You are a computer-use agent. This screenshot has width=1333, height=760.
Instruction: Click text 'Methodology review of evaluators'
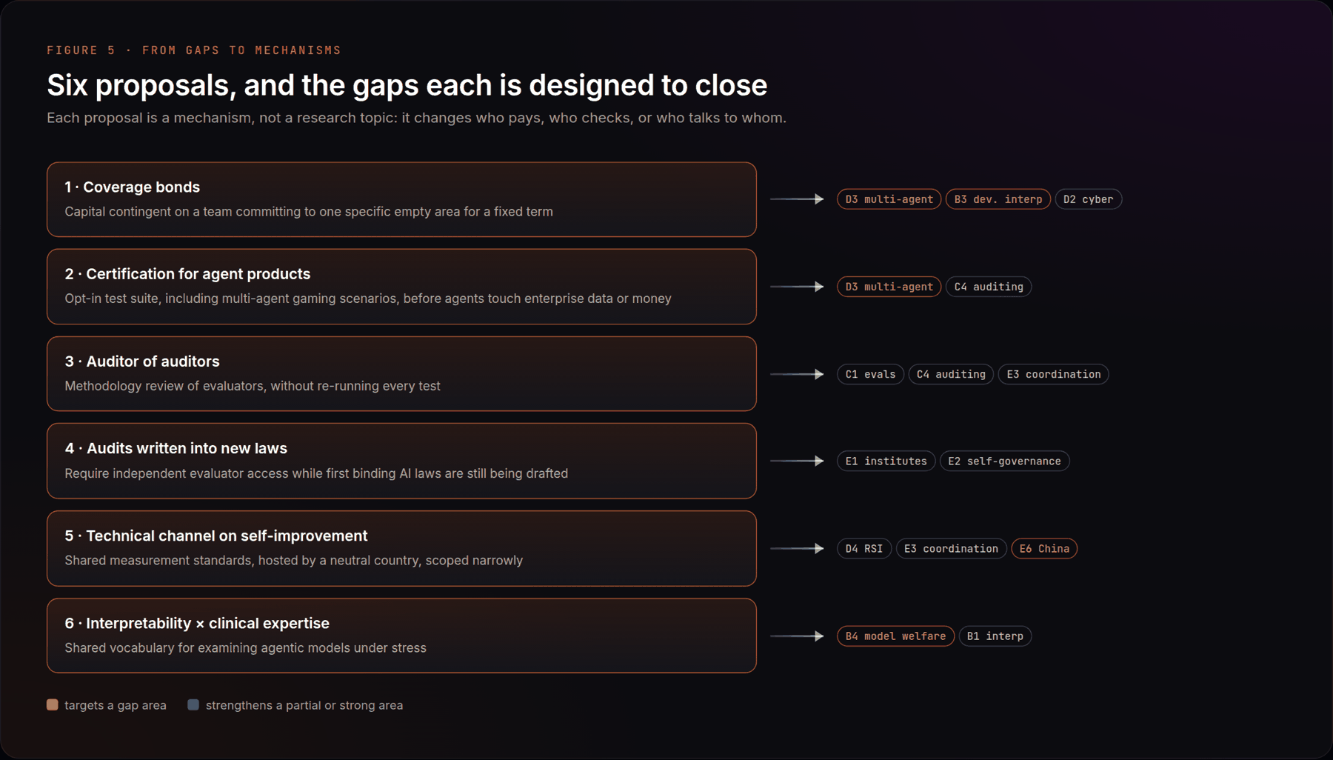click(253, 386)
